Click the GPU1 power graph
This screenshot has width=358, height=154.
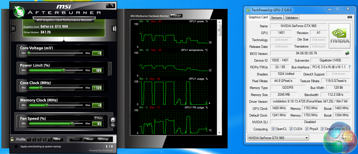(x=174, y=35)
